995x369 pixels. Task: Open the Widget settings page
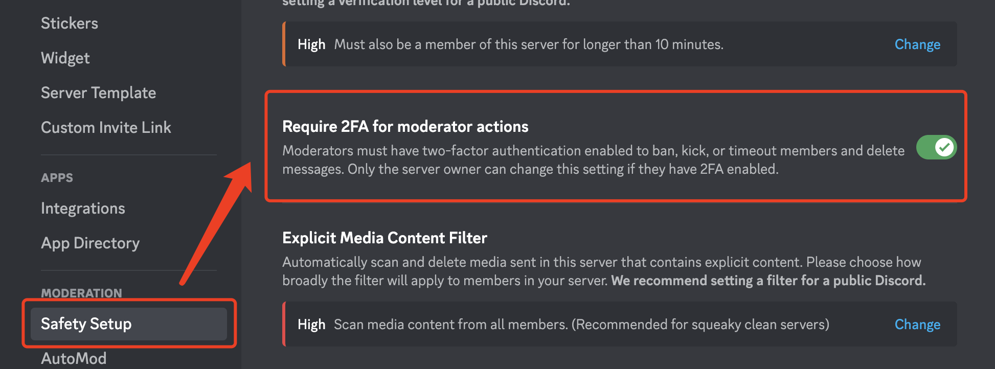click(65, 58)
